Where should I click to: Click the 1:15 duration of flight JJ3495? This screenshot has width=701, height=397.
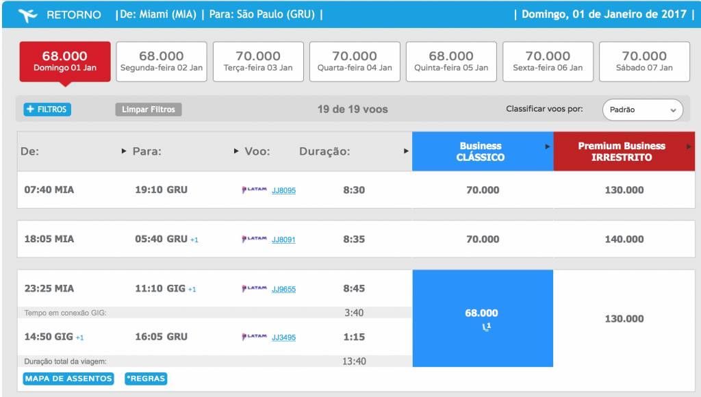tap(354, 337)
